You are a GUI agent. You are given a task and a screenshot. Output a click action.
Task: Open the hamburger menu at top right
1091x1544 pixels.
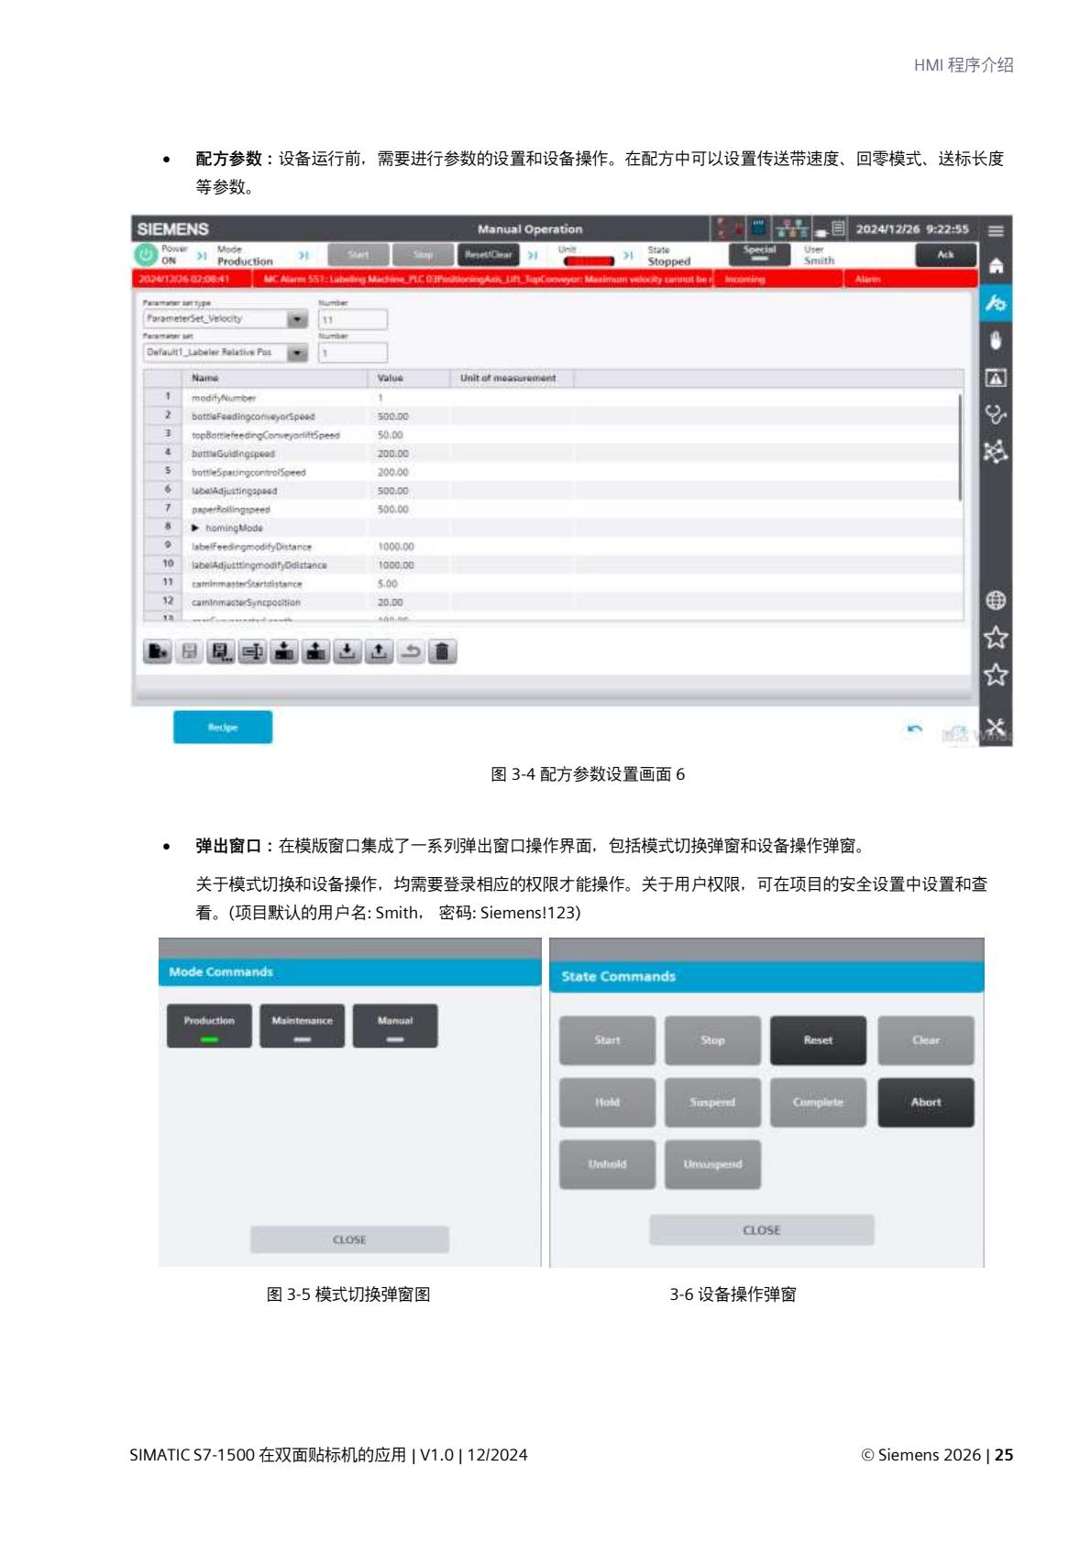pos(996,230)
